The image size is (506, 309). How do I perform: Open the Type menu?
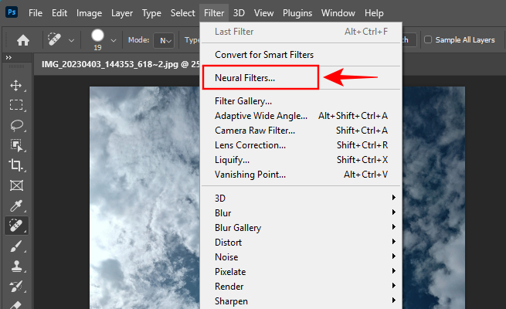151,13
